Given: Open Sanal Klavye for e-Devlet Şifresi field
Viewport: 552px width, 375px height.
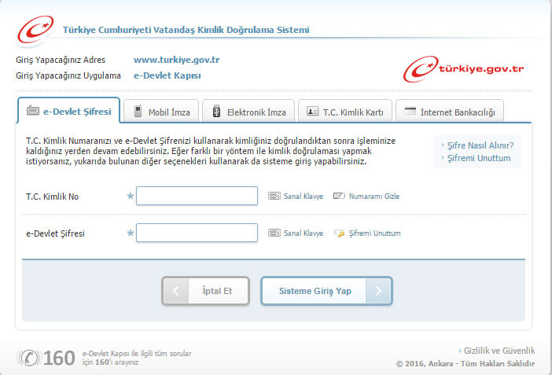Looking at the screenshot, I should pyautogui.click(x=296, y=233).
